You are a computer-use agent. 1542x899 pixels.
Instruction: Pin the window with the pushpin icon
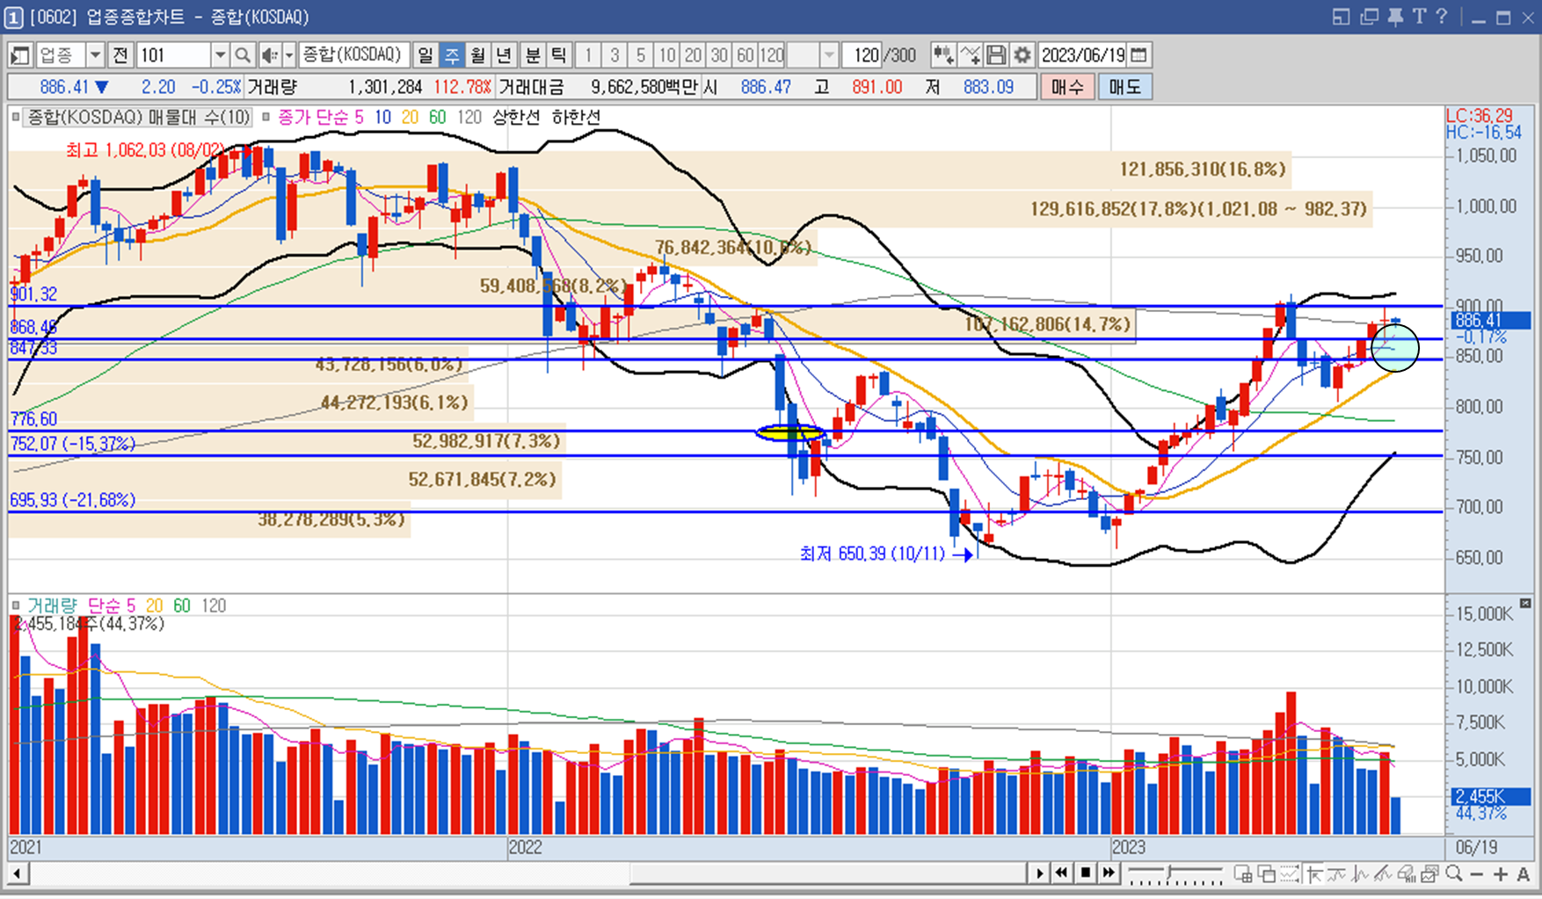pyautogui.click(x=1395, y=17)
